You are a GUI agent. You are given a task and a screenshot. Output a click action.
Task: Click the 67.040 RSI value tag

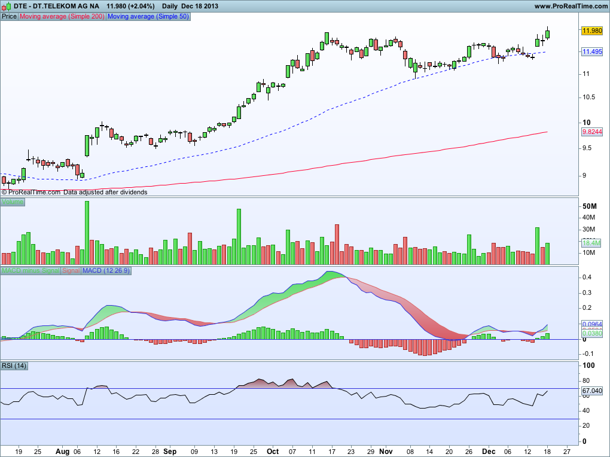click(x=592, y=391)
